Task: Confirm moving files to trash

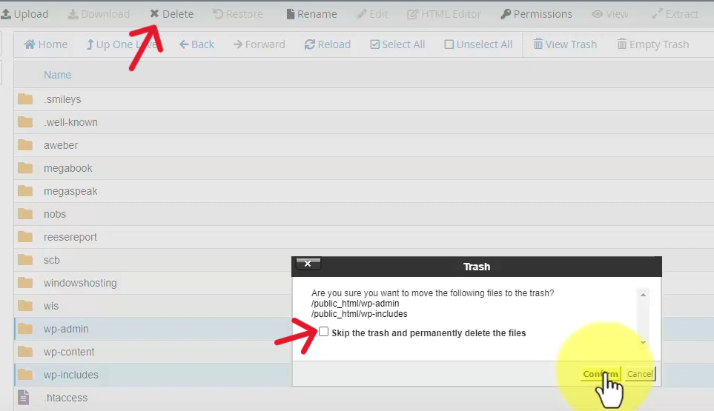Action: click(601, 374)
